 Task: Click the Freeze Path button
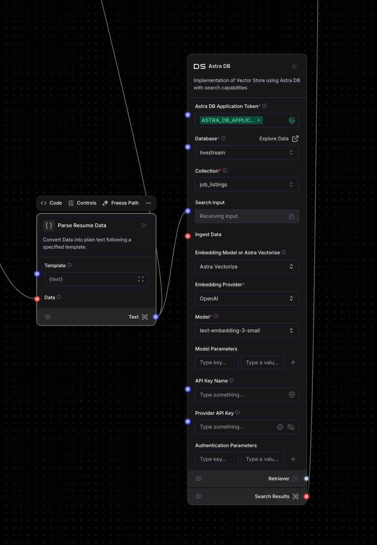click(121, 203)
